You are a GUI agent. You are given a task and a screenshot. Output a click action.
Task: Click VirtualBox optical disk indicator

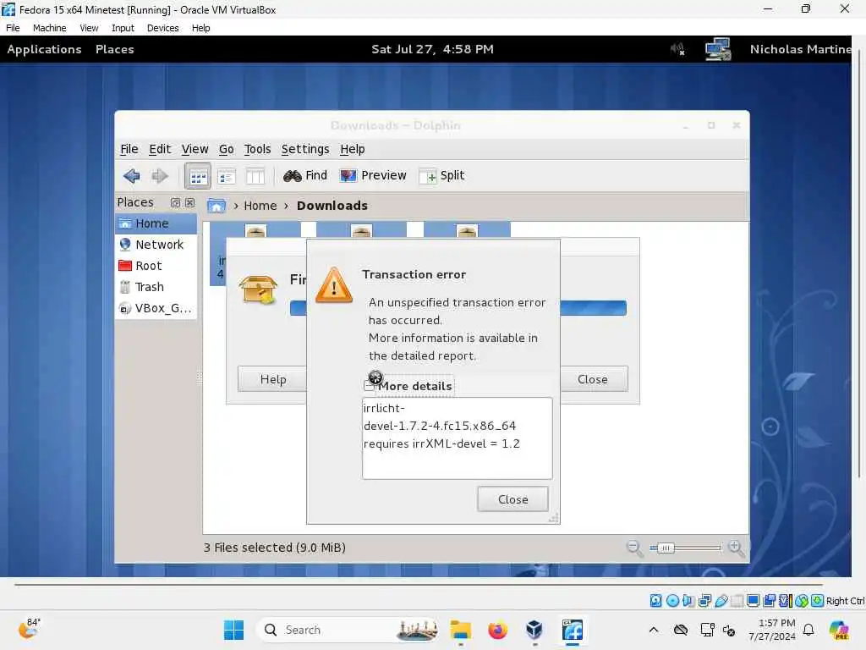672,601
